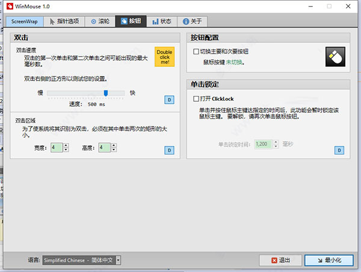This screenshot has height=272, width=361.
Task: Click the 慢 end label of slider
Action: point(40,93)
